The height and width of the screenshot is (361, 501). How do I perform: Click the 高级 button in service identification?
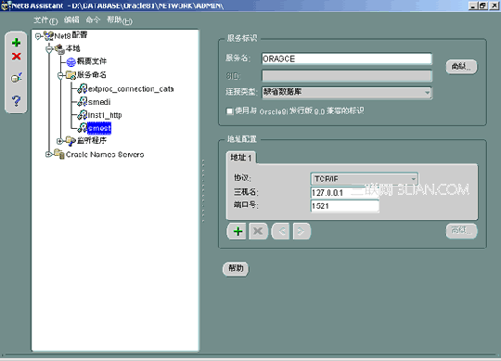click(461, 67)
